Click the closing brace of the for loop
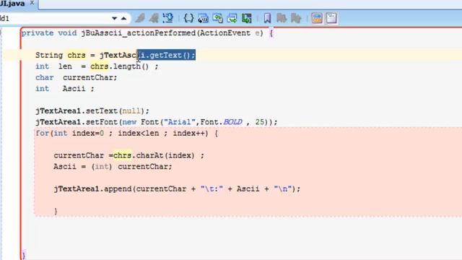The image size is (462, 260). tap(56, 211)
